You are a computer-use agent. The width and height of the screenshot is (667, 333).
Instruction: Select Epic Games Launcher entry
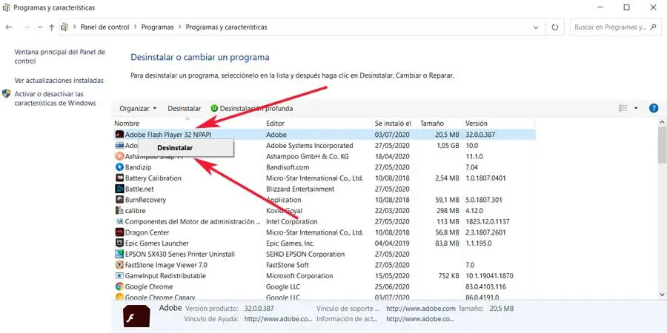point(157,243)
